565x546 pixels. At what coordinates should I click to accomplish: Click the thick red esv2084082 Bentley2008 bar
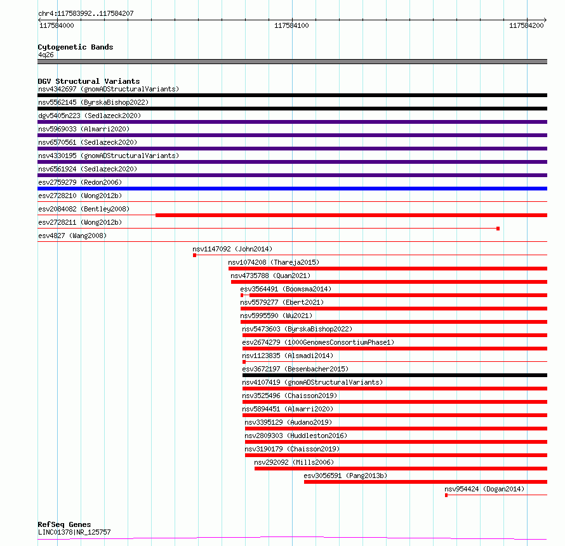pyautogui.click(x=351, y=215)
